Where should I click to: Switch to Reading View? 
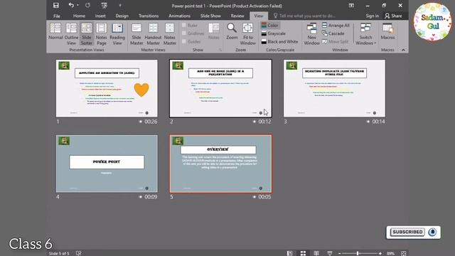click(x=117, y=33)
